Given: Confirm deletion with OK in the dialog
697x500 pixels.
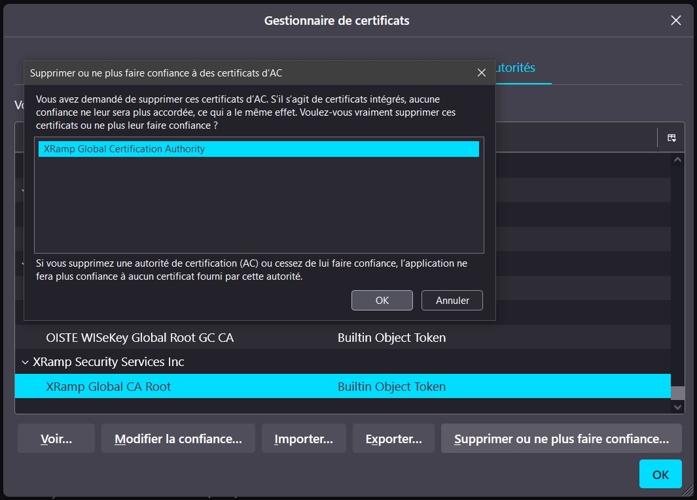Looking at the screenshot, I should point(382,301).
